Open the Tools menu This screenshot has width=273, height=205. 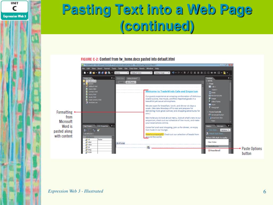click(x=114, y=69)
